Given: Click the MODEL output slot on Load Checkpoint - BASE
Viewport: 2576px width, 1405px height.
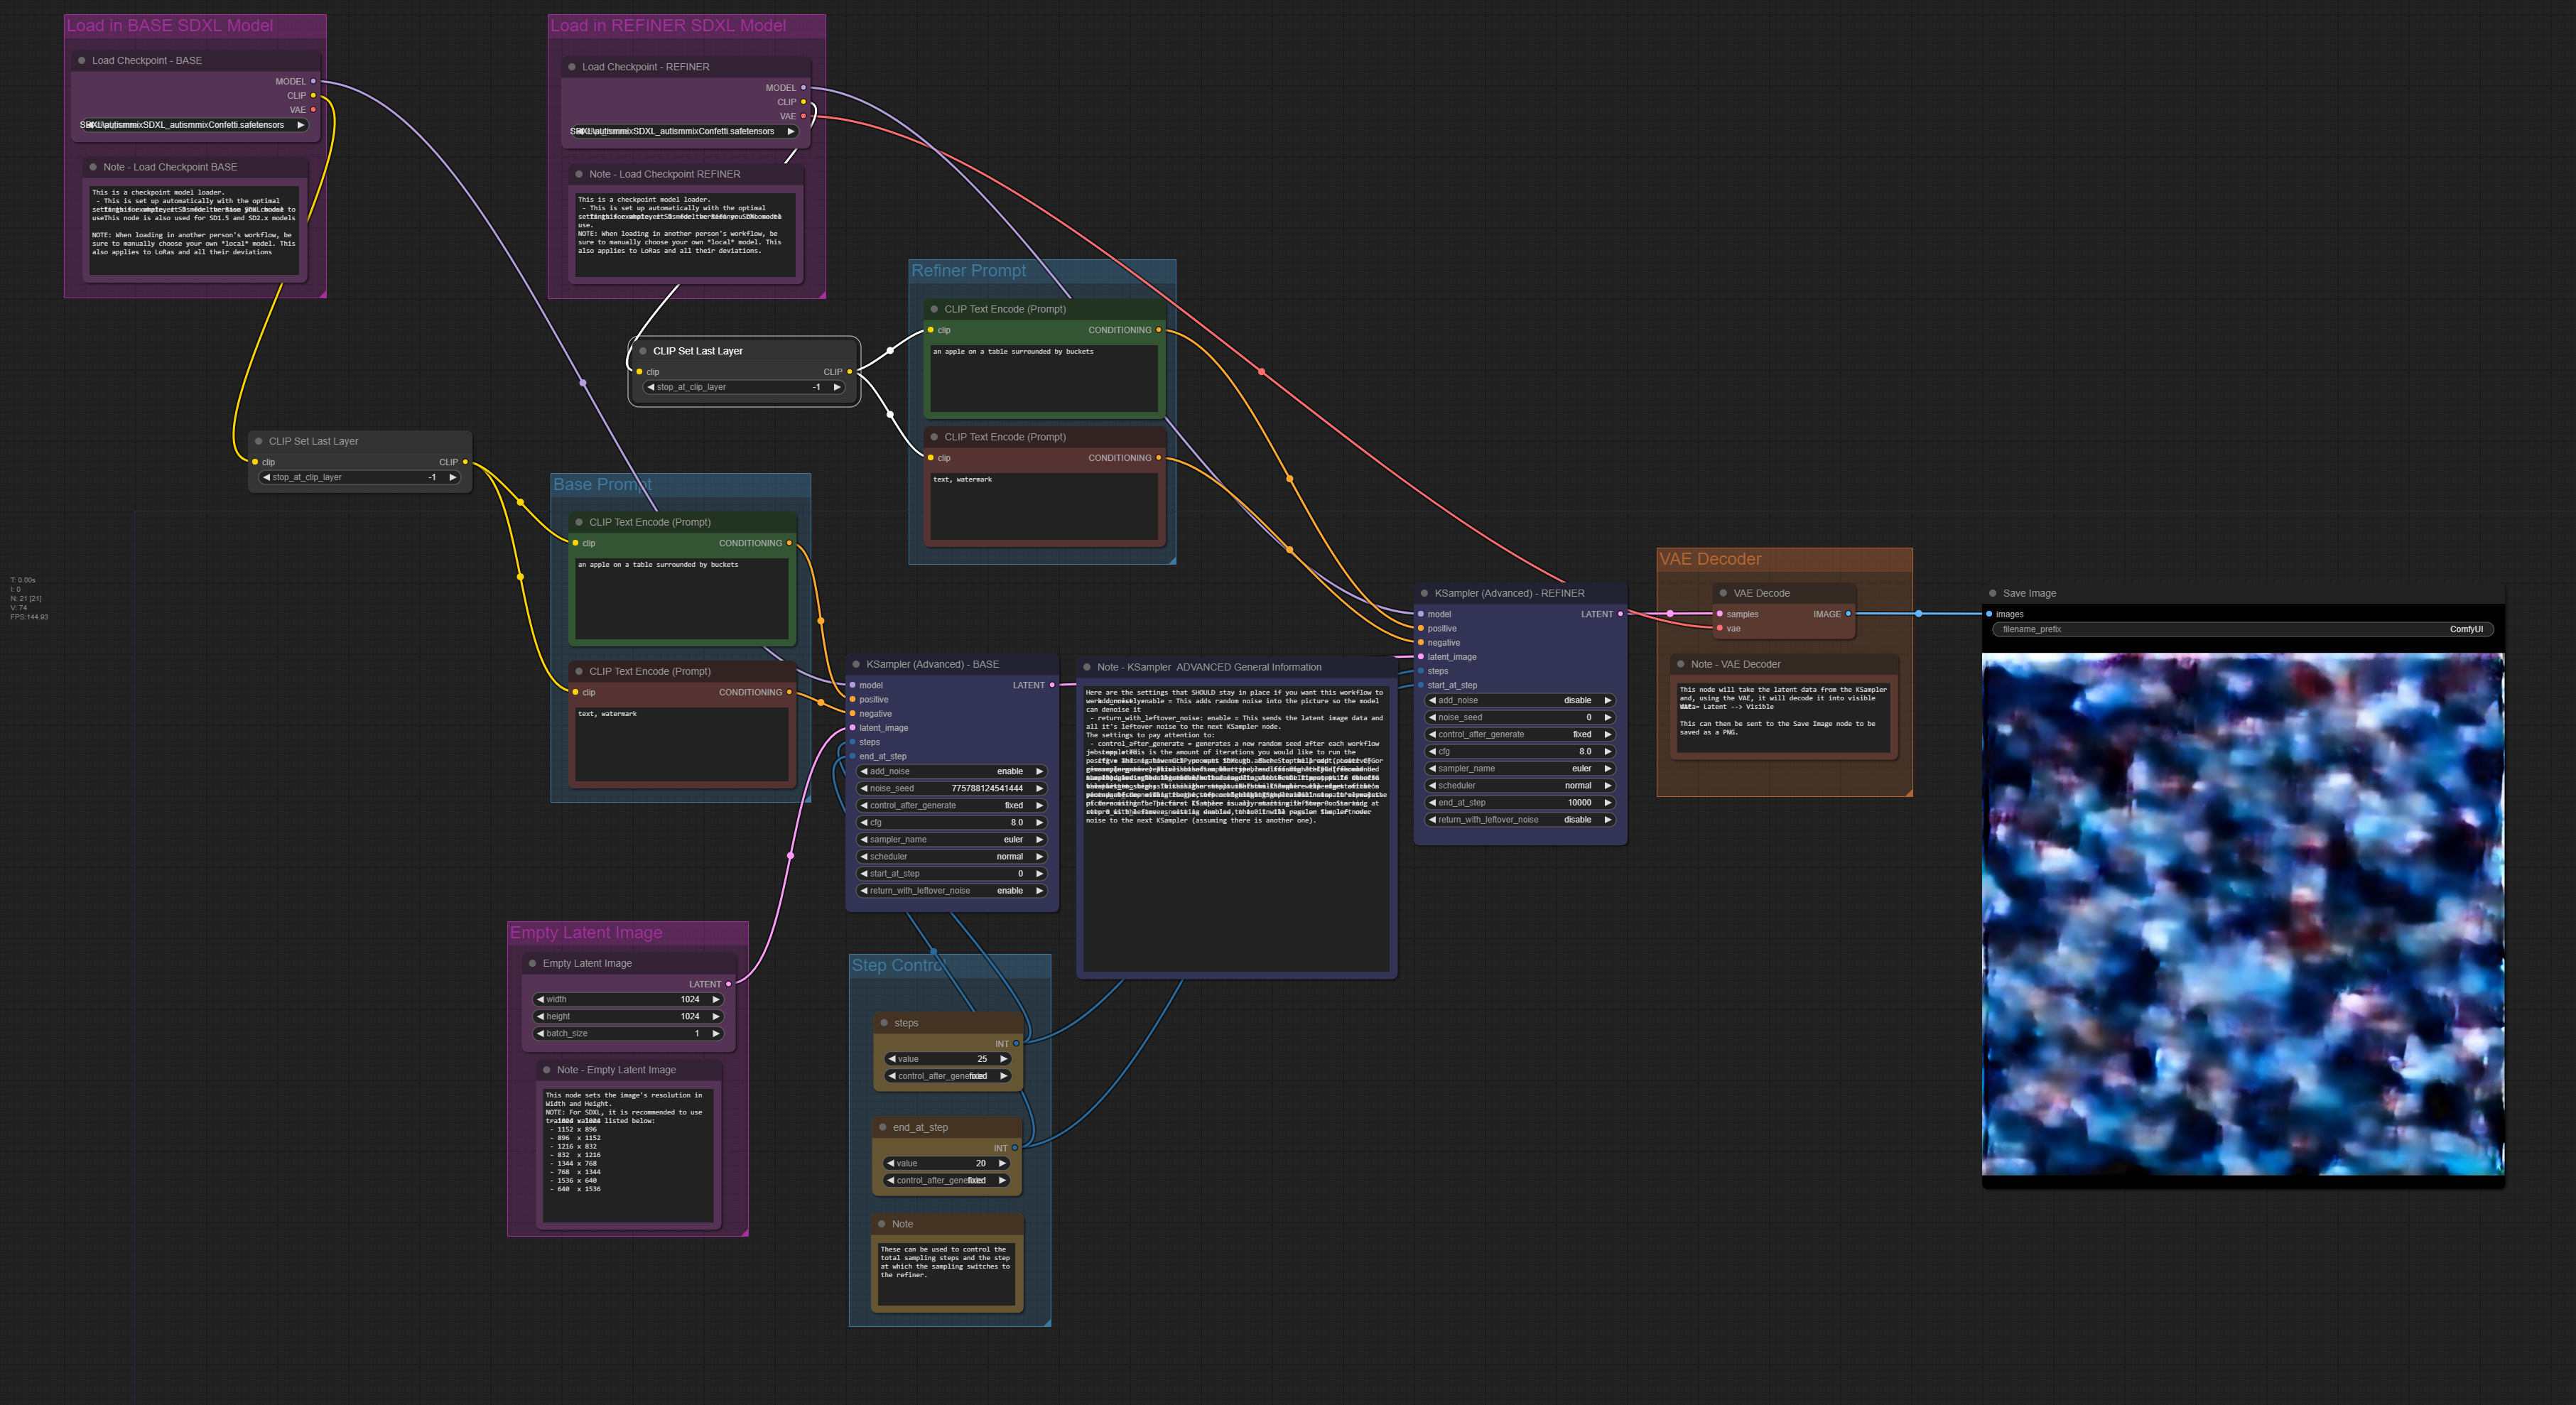Looking at the screenshot, I should [x=313, y=81].
